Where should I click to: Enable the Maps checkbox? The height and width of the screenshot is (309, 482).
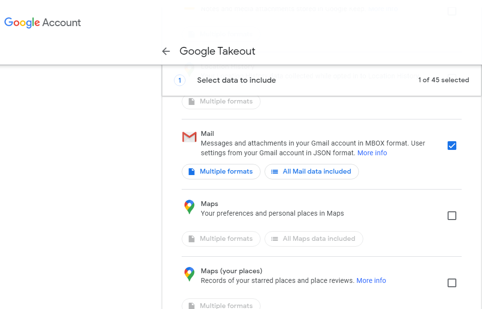click(x=451, y=215)
